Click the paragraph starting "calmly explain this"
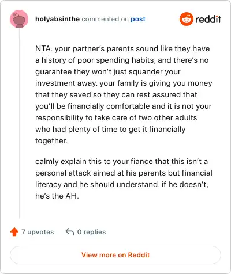 click(x=124, y=178)
